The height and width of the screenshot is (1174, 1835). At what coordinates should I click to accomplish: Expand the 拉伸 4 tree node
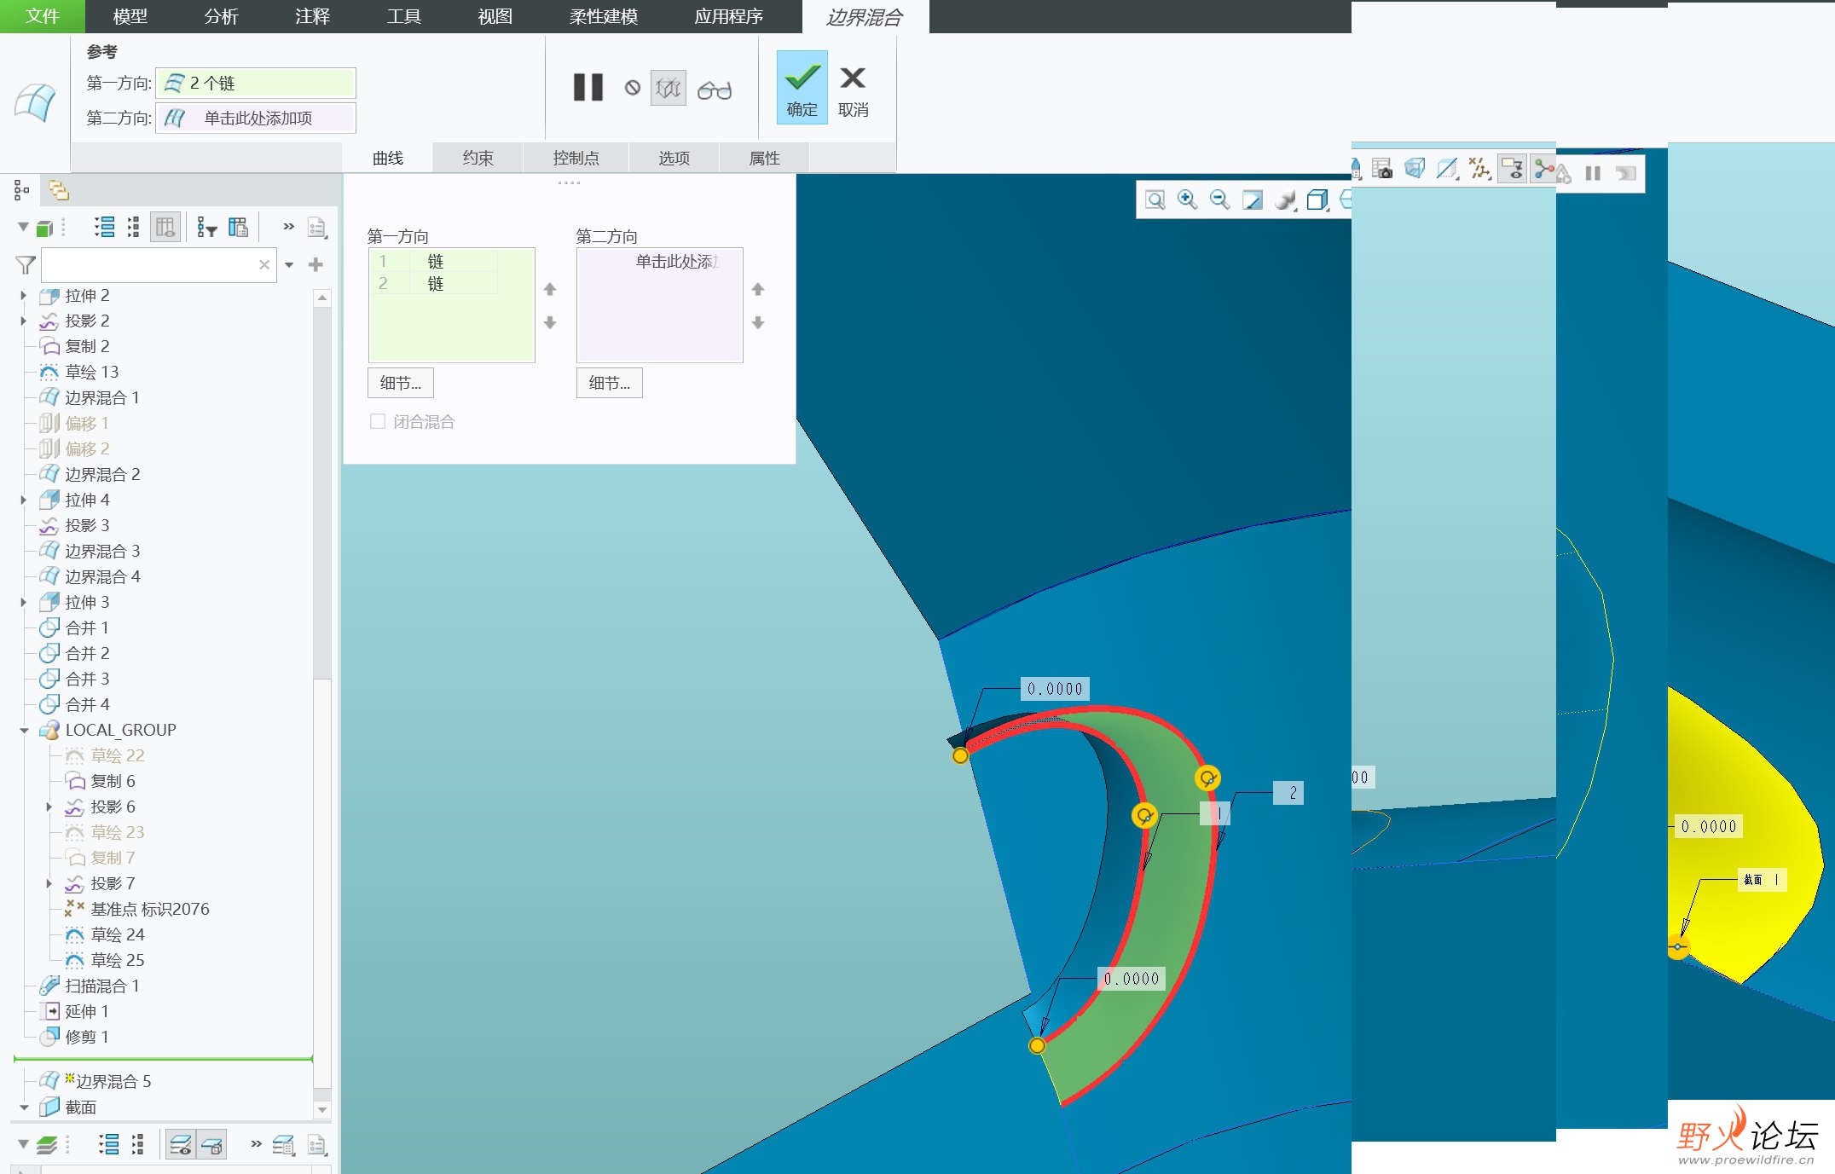[23, 500]
